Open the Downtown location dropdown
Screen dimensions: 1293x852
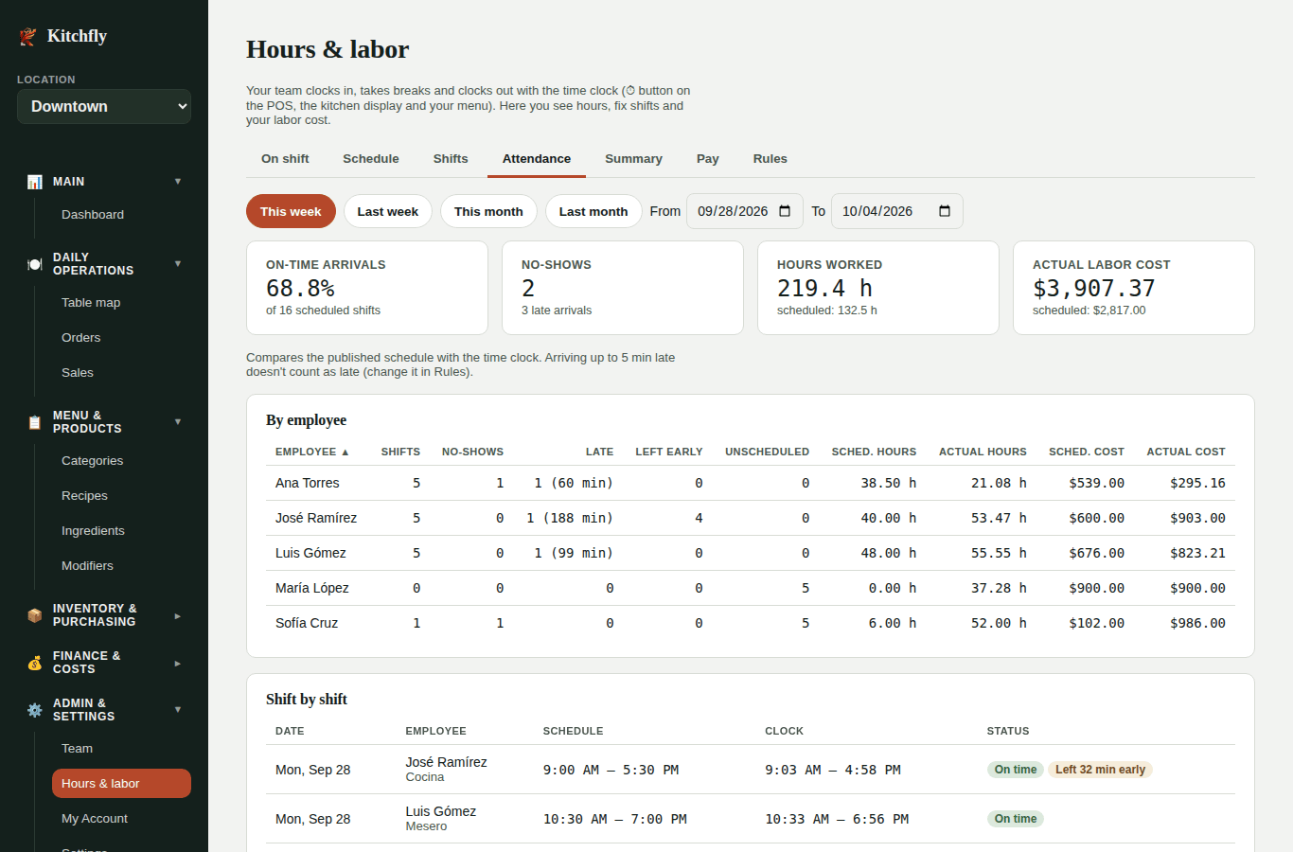click(104, 106)
